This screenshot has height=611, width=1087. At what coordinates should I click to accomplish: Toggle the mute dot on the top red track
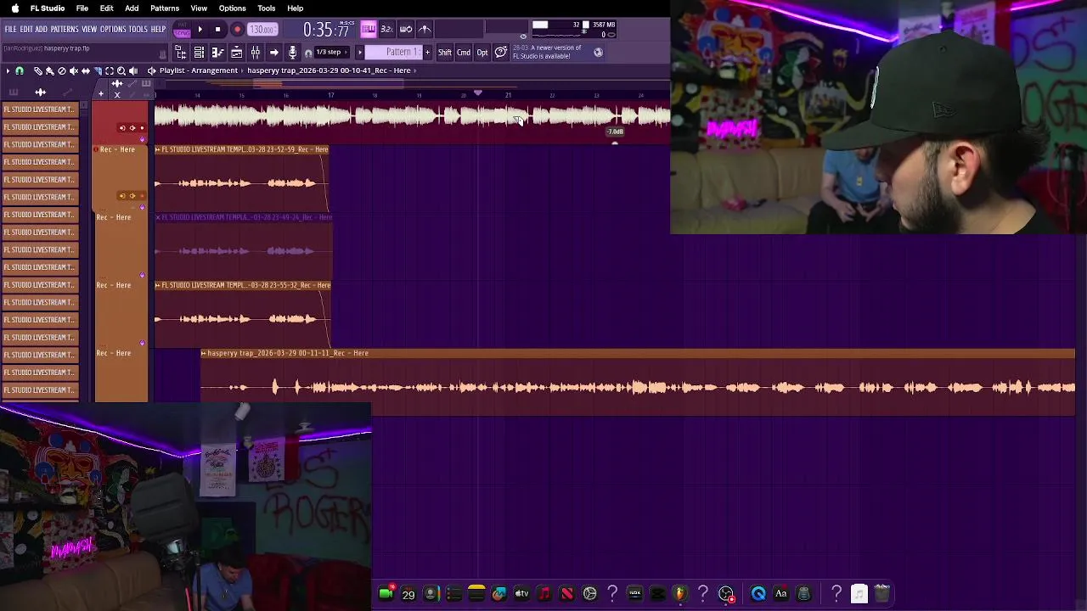142,128
